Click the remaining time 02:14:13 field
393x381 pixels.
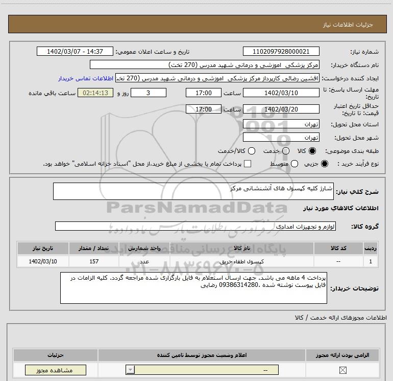pyautogui.click(x=95, y=93)
